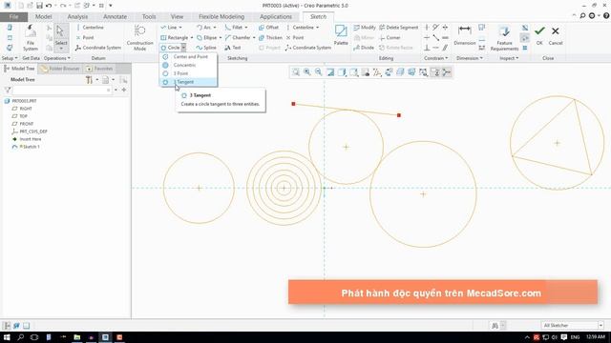Image resolution: width=611 pixels, height=343 pixels.
Task: Switch to the Analysis ribbon tab
Action: click(x=77, y=17)
